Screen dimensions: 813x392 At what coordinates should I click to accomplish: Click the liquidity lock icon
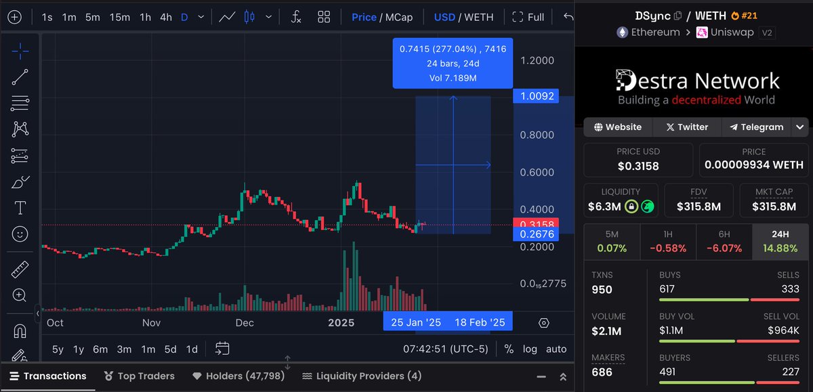click(x=631, y=206)
